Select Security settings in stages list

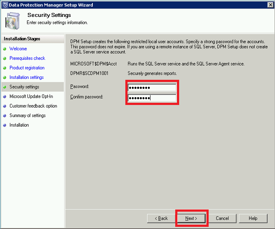tap(24, 87)
